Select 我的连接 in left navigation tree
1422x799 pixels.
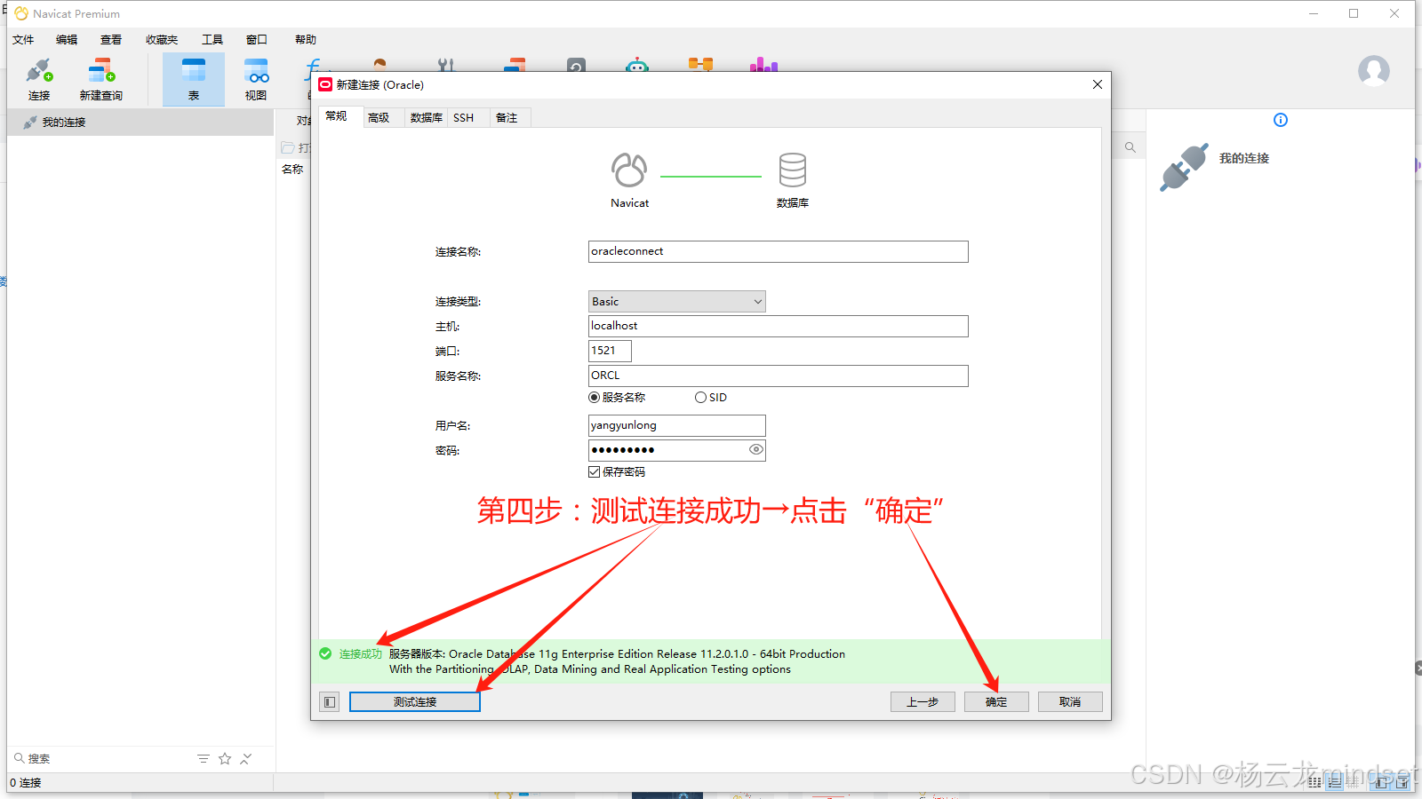[x=140, y=123]
